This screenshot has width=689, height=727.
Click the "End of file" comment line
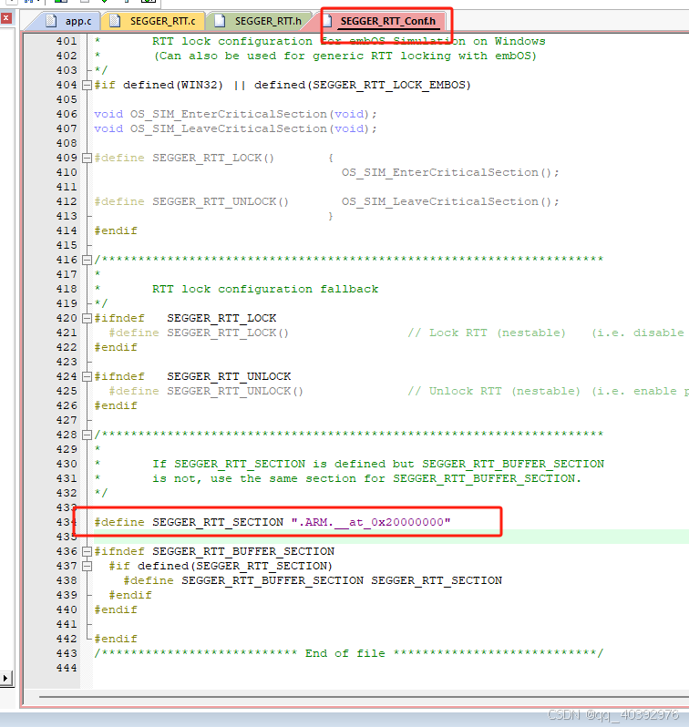tap(348, 653)
